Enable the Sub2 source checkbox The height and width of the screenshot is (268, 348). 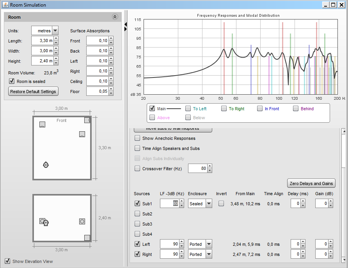point(137,214)
